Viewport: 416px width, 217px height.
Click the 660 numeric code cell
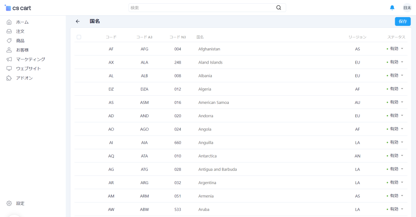pyautogui.click(x=178, y=143)
